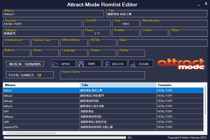This screenshot has width=210, height=140.
Task: Click the DELETE trash can icon
Action: [107, 64]
